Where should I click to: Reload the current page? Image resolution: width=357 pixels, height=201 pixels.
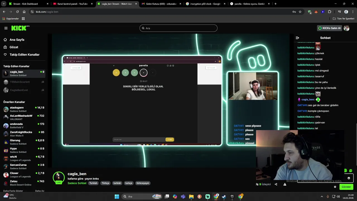[x=17, y=12]
